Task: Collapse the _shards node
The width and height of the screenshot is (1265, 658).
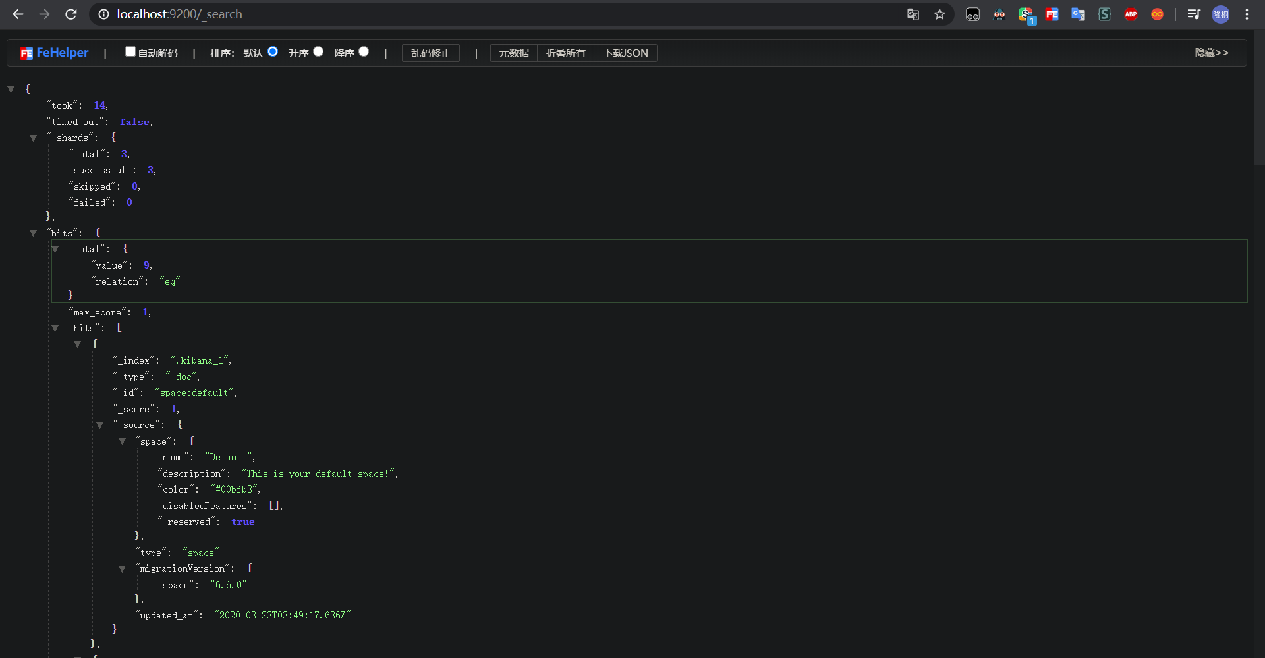Action: coord(33,138)
